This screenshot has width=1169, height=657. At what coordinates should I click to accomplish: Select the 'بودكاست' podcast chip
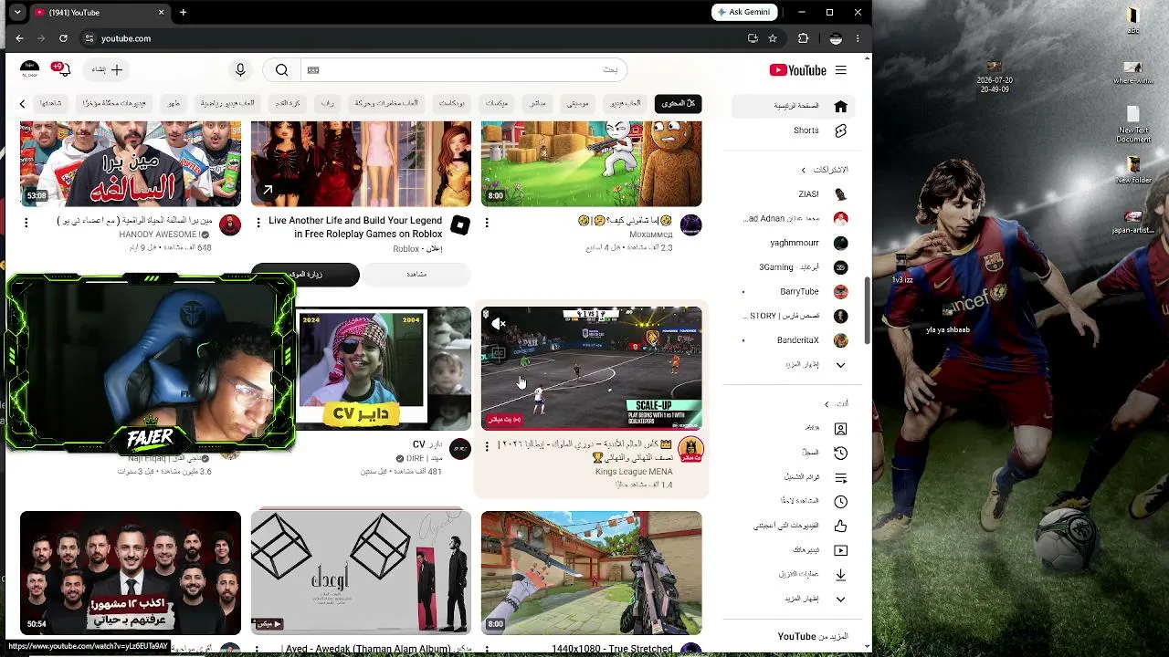click(452, 104)
